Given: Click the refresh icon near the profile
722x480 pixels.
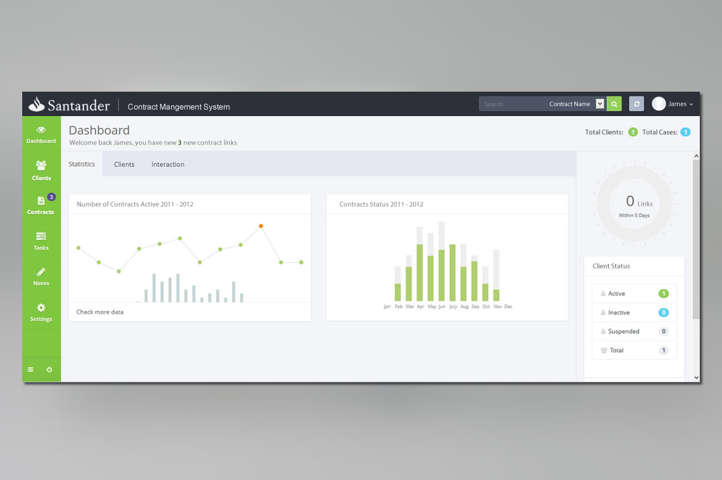Looking at the screenshot, I should [636, 103].
